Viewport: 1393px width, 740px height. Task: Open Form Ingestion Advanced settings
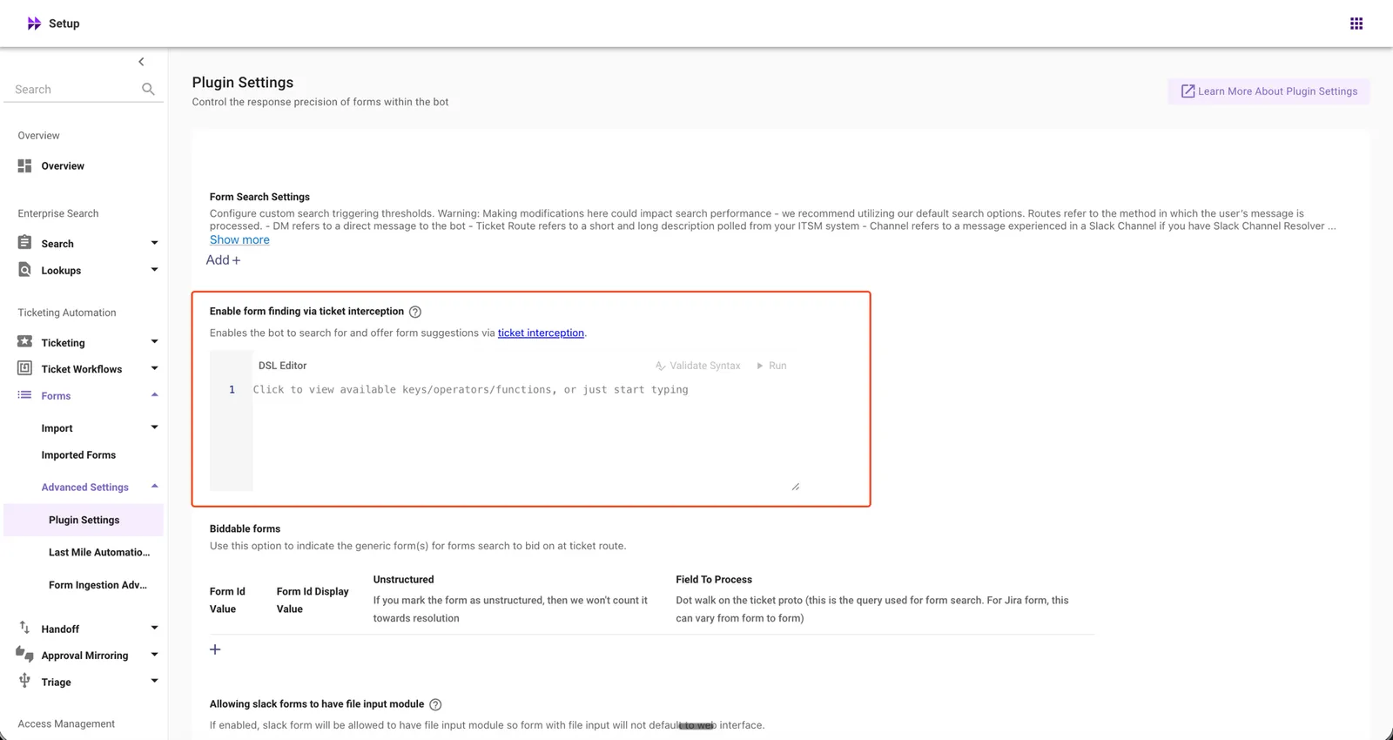pos(98,585)
